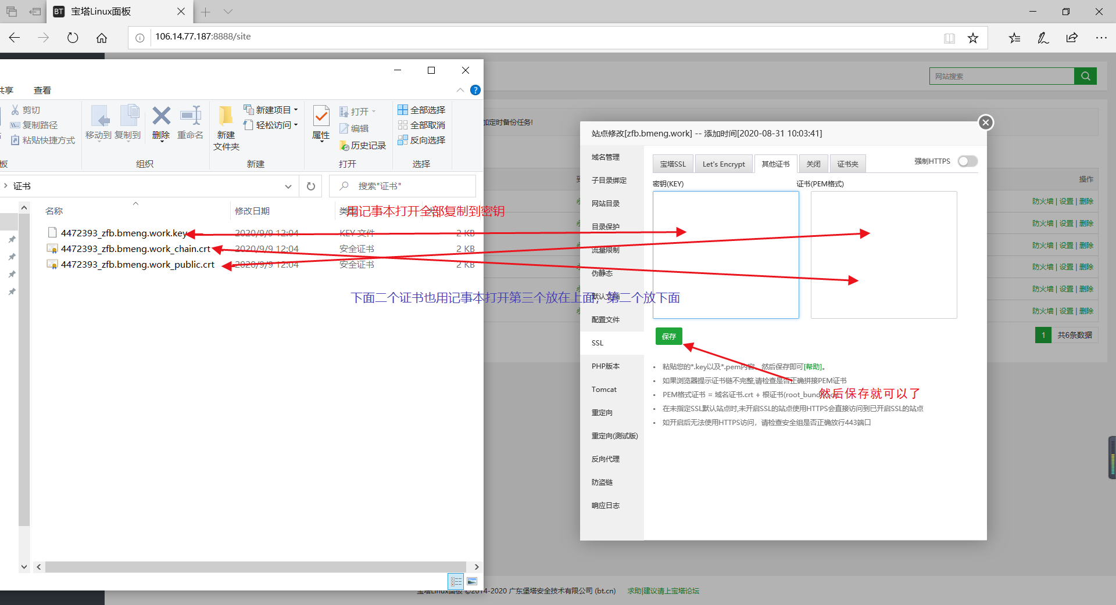The height and width of the screenshot is (605, 1116).
Task: Open the 配置文件 sidebar item
Action: pyautogui.click(x=606, y=320)
